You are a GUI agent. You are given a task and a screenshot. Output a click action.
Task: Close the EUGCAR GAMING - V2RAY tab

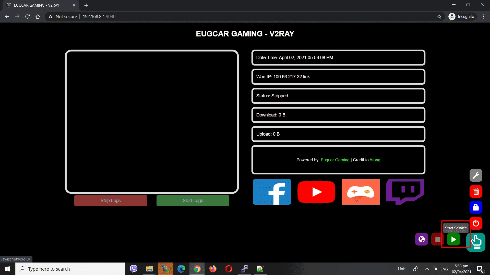coord(74,5)
